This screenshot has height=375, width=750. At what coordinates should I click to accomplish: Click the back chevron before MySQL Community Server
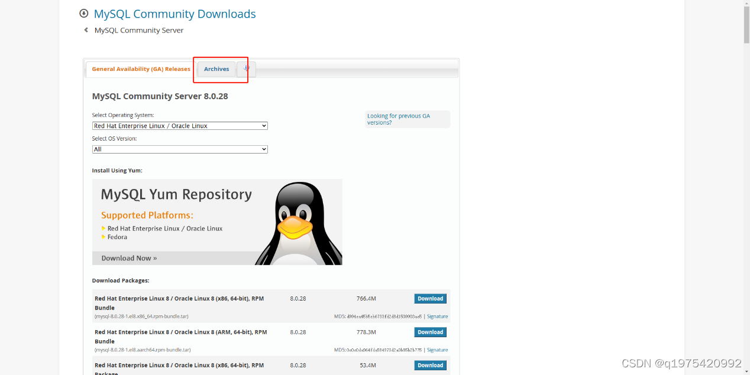point(86,30)
